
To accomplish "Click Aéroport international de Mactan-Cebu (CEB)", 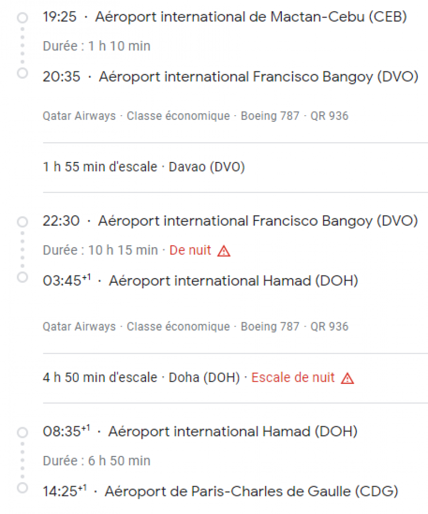I will click(251, 17).
